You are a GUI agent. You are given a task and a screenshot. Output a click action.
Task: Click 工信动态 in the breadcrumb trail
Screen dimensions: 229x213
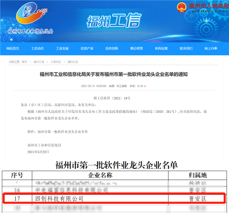click(56, 62)
